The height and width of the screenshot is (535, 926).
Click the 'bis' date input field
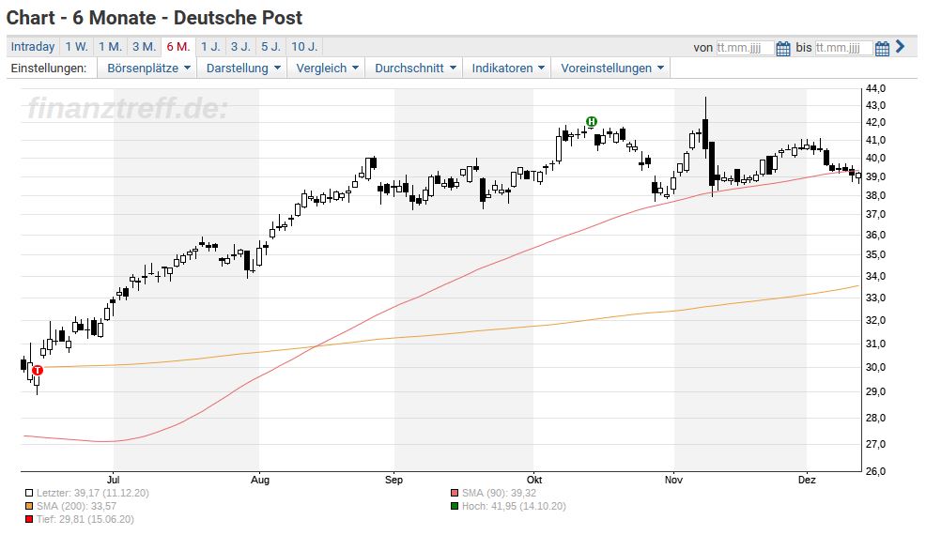(x=843, y=48)
